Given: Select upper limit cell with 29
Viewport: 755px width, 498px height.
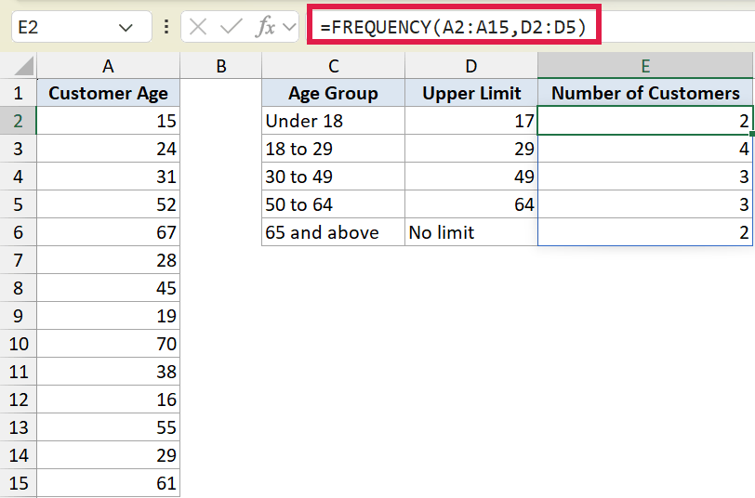Looking at the screenshot, I should (x=471, y=149).
